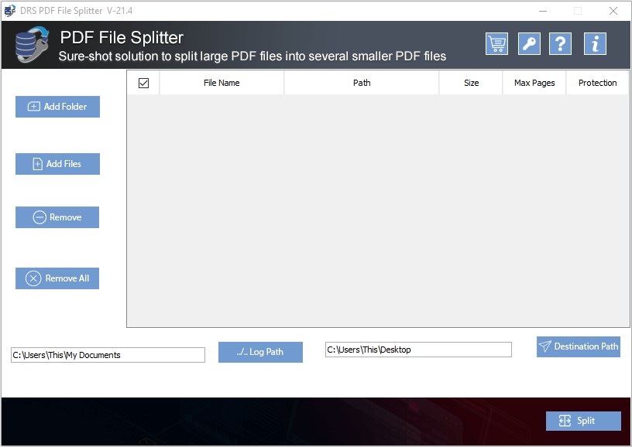
Task: Click the Remove button
Action: tap(57, 217)
